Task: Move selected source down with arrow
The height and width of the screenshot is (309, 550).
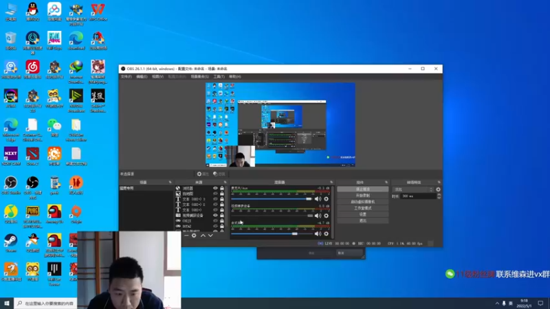Action: tap(210, 236)
